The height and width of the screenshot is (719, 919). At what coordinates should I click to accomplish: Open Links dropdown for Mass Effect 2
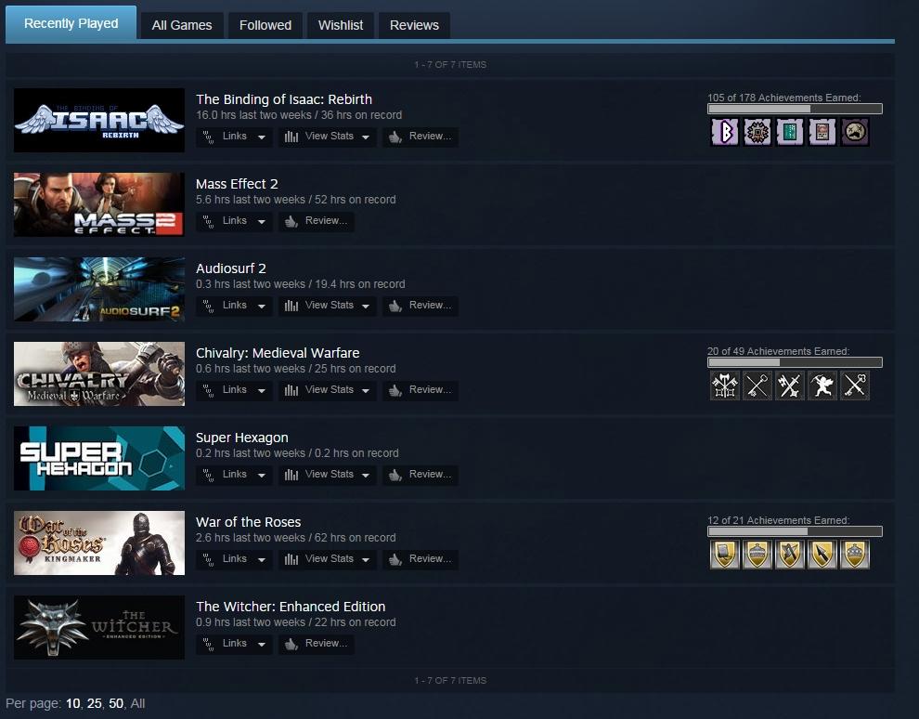click(x=234, y=221)
